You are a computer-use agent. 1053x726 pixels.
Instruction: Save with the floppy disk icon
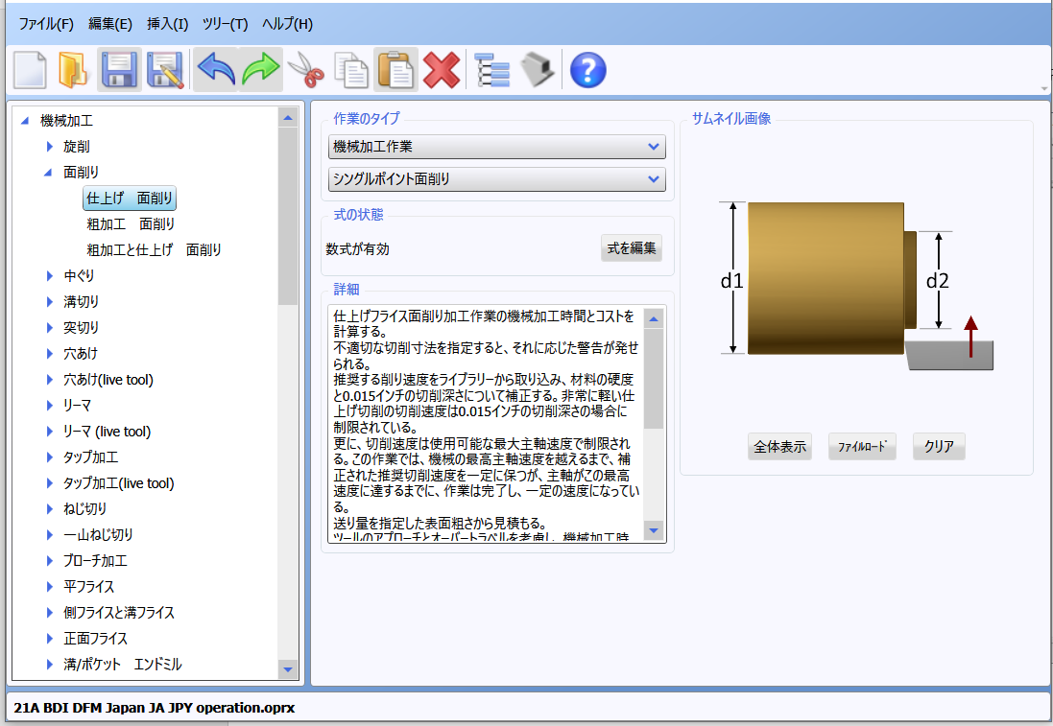[120, 70]
